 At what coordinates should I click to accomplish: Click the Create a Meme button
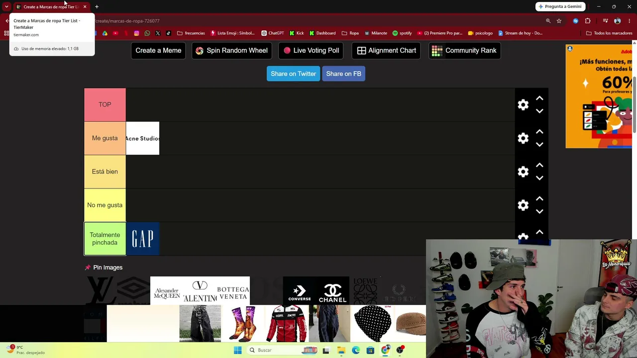(158, 50)
